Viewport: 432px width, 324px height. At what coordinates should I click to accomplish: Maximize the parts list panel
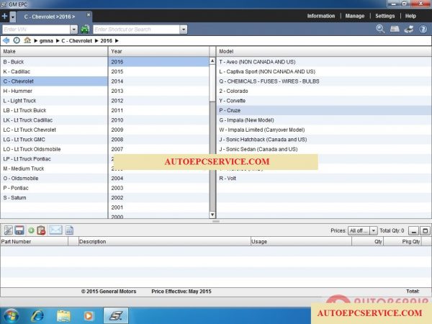point(425,231)
